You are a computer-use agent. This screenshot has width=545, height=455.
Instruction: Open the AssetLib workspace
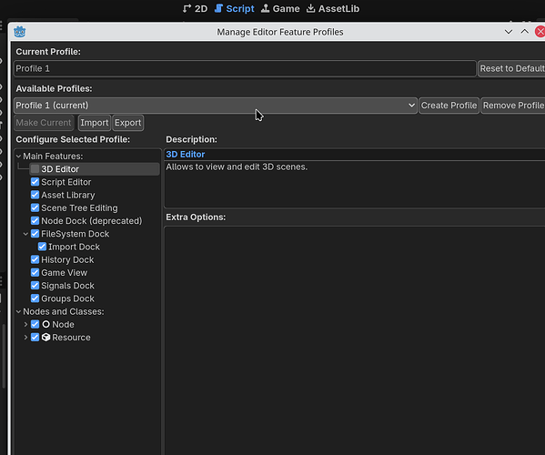tap(333, 8)
